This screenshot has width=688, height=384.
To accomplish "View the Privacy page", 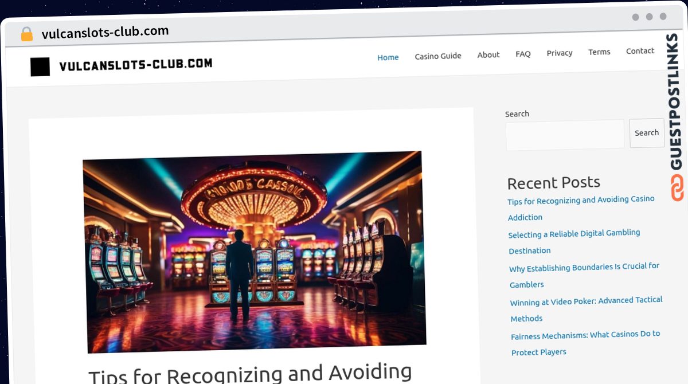I will pos(560,53).
